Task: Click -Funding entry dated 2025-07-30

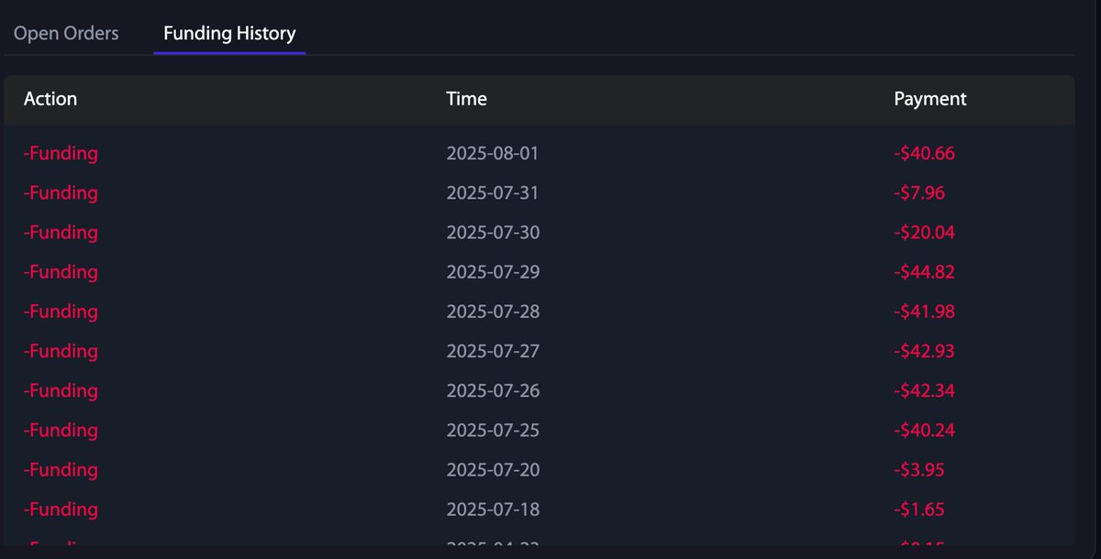Action: point(61,233)
